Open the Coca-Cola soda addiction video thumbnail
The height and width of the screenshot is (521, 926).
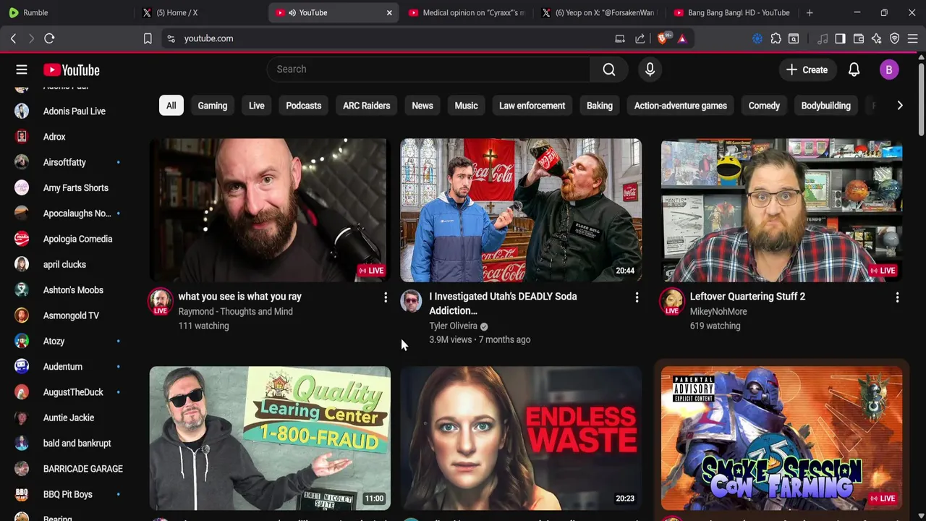521,210
